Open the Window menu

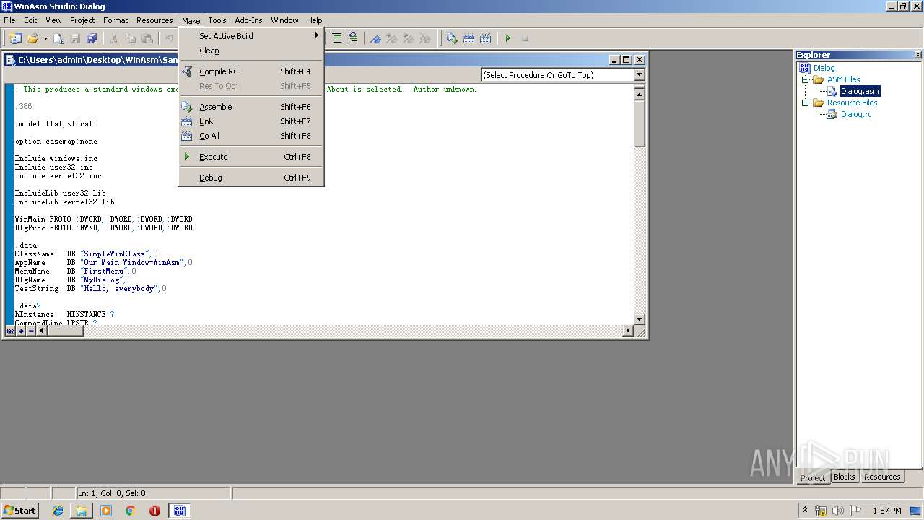[284, 20]
